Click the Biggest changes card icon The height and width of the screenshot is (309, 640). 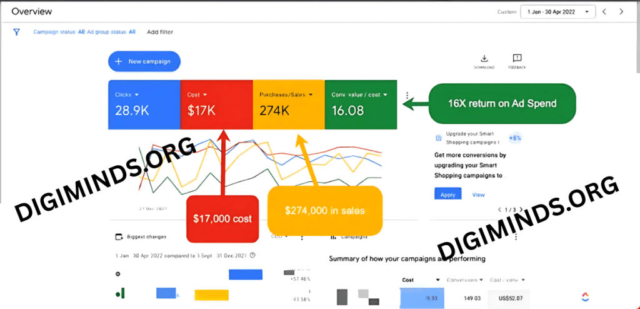click(x=119, y=237)
